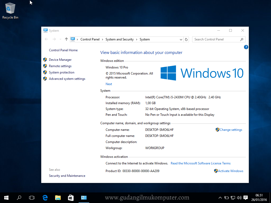Show hidden icons with the tray chevron
This screenshot has height=203, width=271.
(x=220, y=197)
